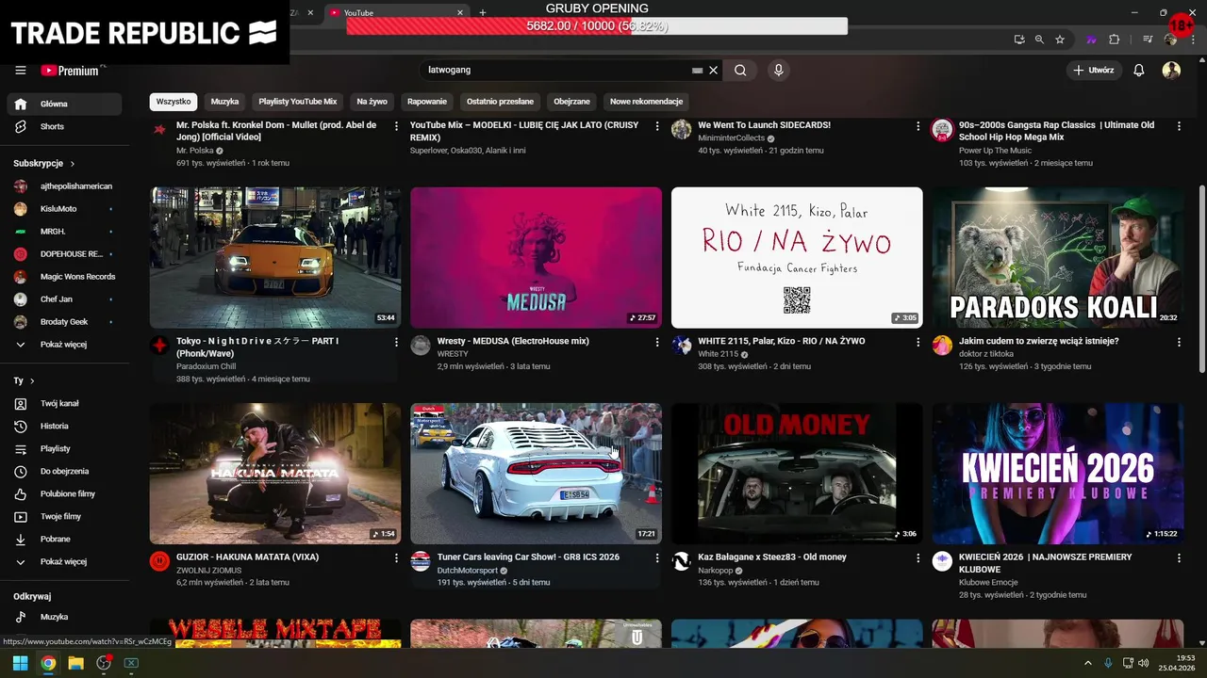Screen dimensions: 1207x678
Task: Open options for Wresty MEDUSA video
Action: click(657, 342)
